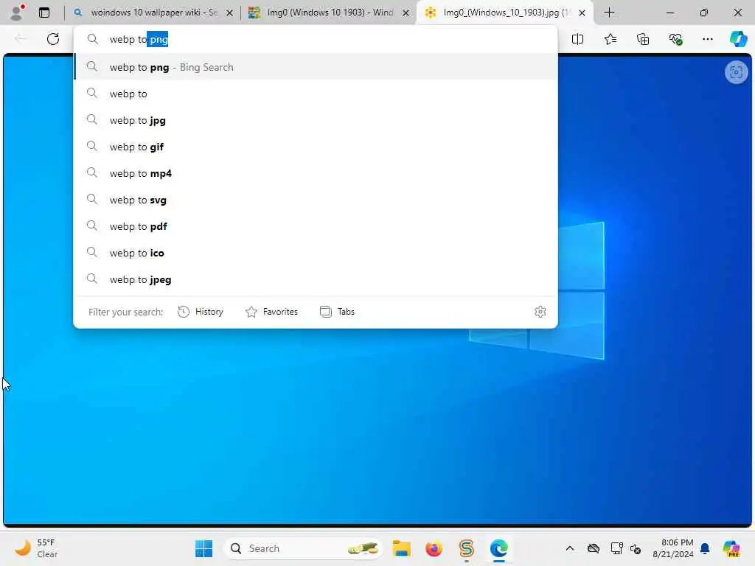The height and width of the screenshot is (566, 755).
Task: Open Browser essentials heart icon
Action: click(675, 39)
